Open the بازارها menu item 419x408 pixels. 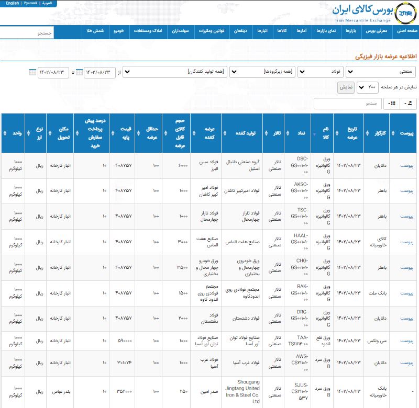click(351, 31)
